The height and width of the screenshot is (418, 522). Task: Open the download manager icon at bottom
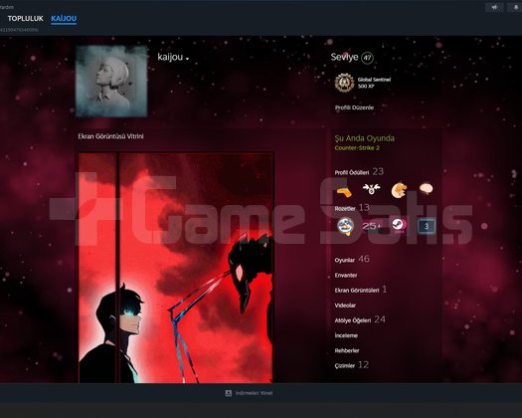pyautogui.click(x=229, y=393)
